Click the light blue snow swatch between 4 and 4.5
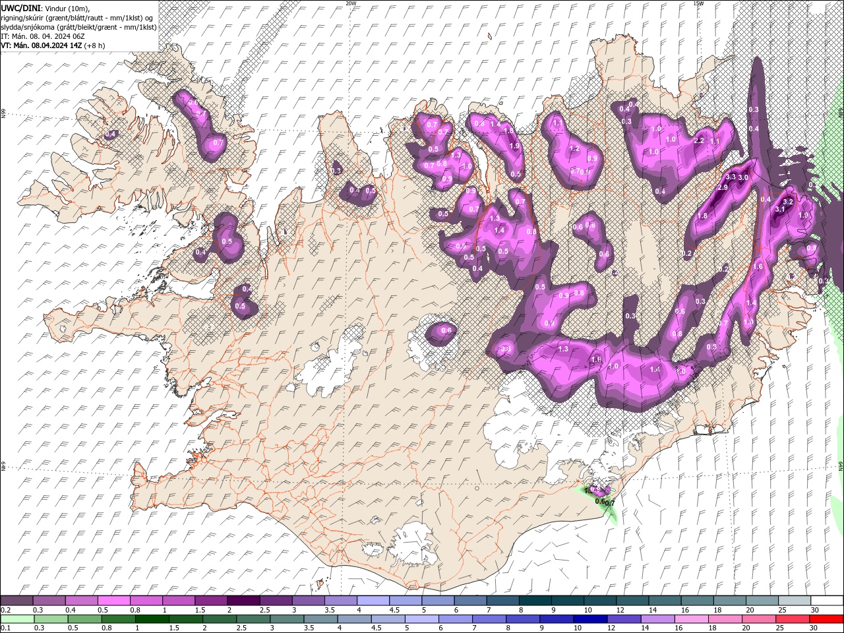The image size is (844, 633). pyautogui.click(x=373, y=601)
